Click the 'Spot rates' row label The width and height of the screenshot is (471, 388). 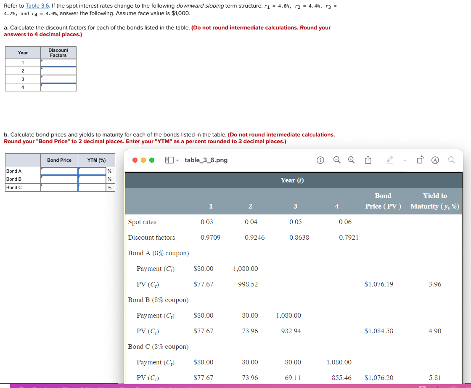coord(142,222)
